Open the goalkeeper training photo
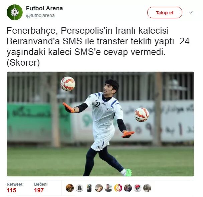 100,124
